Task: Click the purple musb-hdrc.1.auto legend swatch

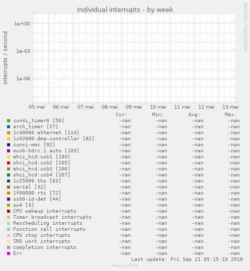Action: (x=9, y=151)
